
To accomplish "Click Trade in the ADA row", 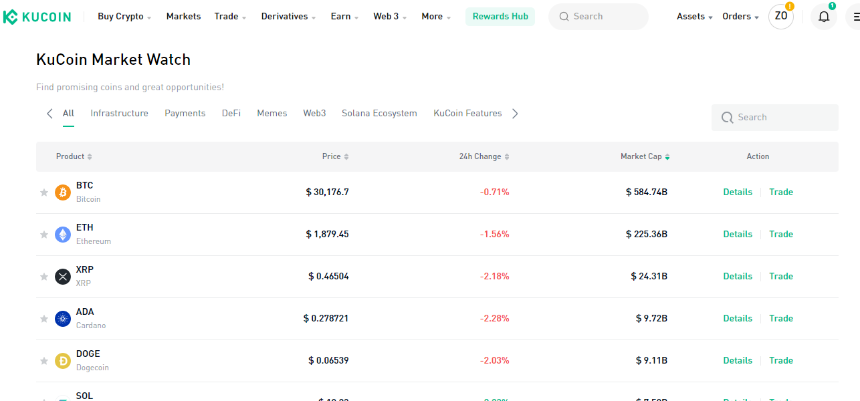I will (x=781, y=319).
